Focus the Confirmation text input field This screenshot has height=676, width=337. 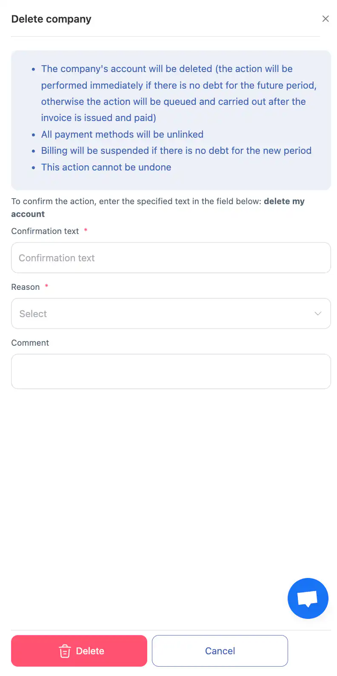point(171,258)
